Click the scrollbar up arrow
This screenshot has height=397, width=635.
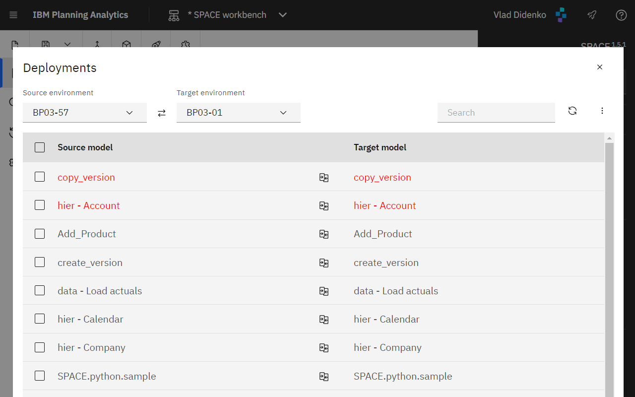(609, 137)
